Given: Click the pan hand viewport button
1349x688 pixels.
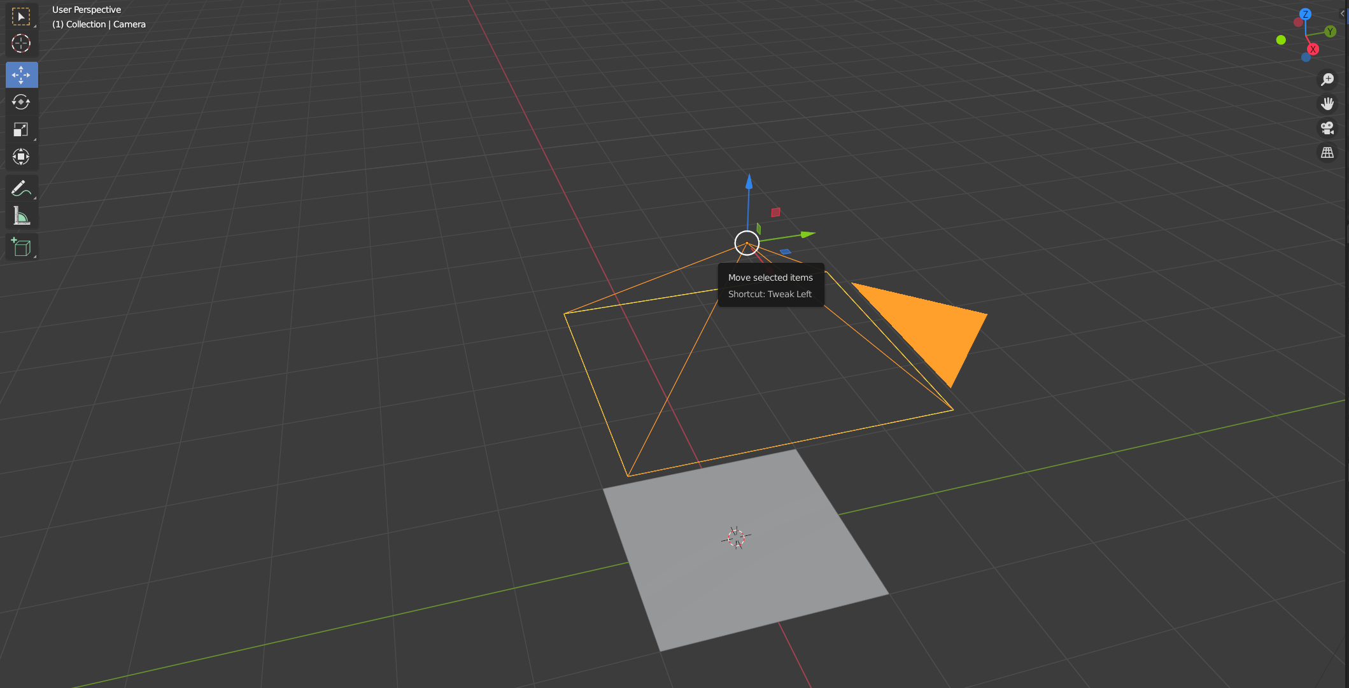Looking at the screenshot, I should pos(1327,104).
